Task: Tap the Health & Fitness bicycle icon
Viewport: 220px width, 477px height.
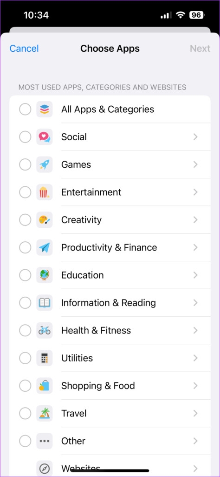Action: [45, 330]
